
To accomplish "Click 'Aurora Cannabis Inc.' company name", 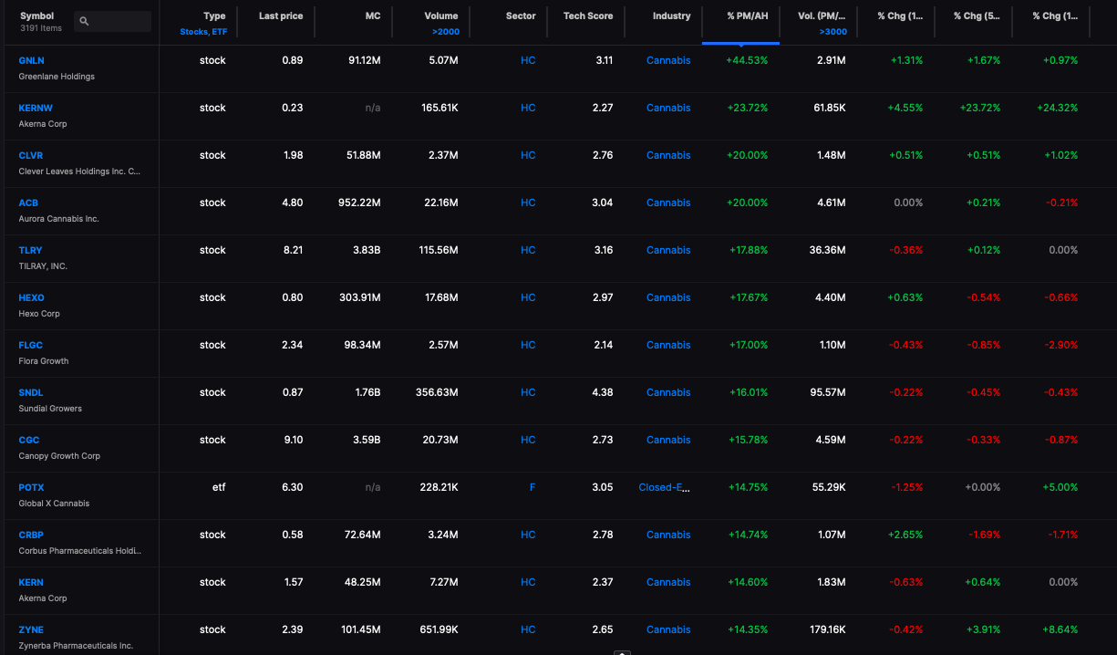I will click(x=58, y=219).
